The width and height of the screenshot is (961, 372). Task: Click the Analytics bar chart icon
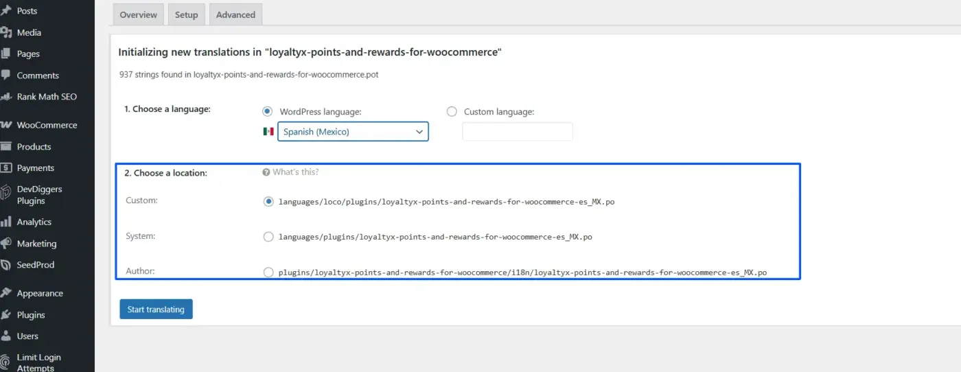pyautogui.click(x=5, y=222)
